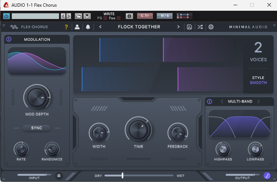277x182 pixels.
Task: Click the DRY/WET mix slider
Action: click(x=139, y=175)
